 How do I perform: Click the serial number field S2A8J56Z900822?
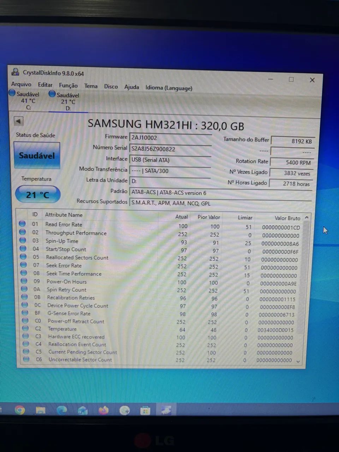point(171,149)
